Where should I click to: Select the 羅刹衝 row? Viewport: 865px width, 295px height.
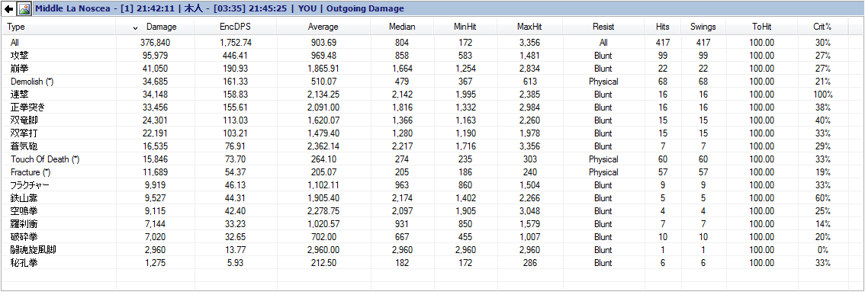click(x=432, y=224)
